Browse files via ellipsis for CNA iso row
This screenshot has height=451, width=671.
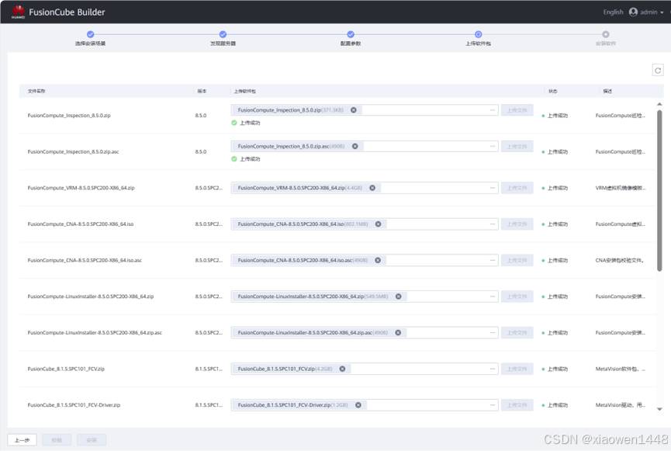(492, 224)
